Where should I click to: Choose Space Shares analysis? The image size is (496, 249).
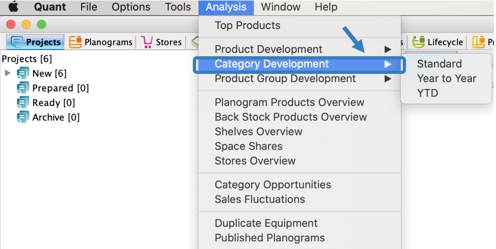tap(249, 146)
